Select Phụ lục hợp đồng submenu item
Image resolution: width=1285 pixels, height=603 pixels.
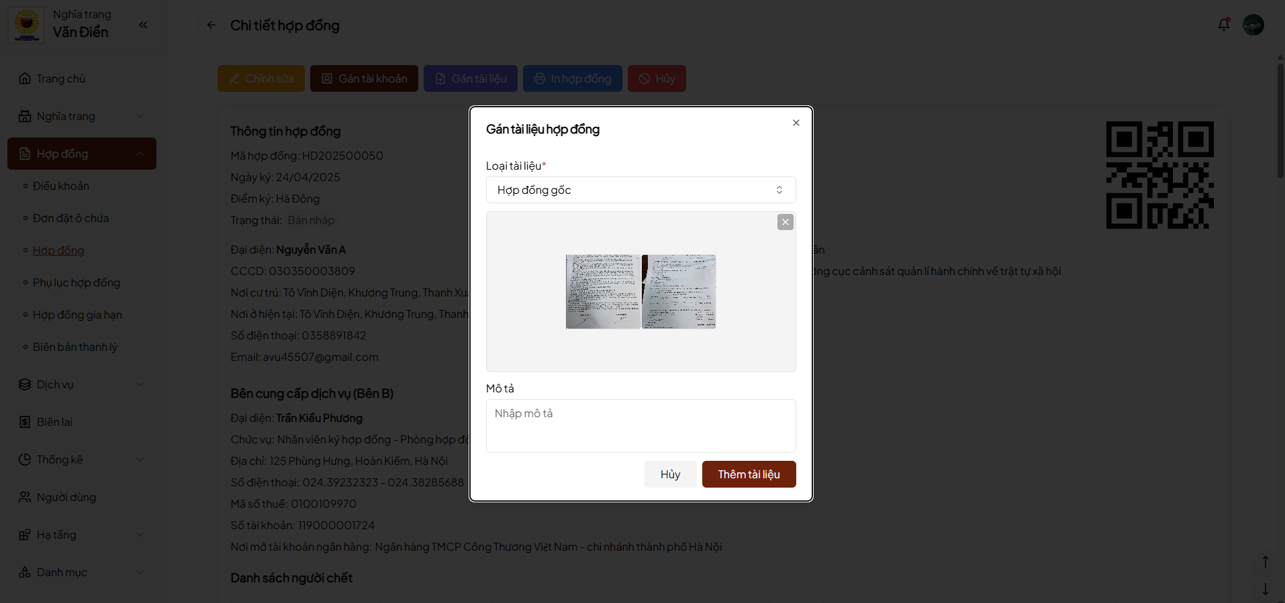coord(77,282)
